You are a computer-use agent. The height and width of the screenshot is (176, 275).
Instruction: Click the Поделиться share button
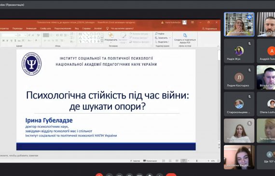click(x=209, y=29)
